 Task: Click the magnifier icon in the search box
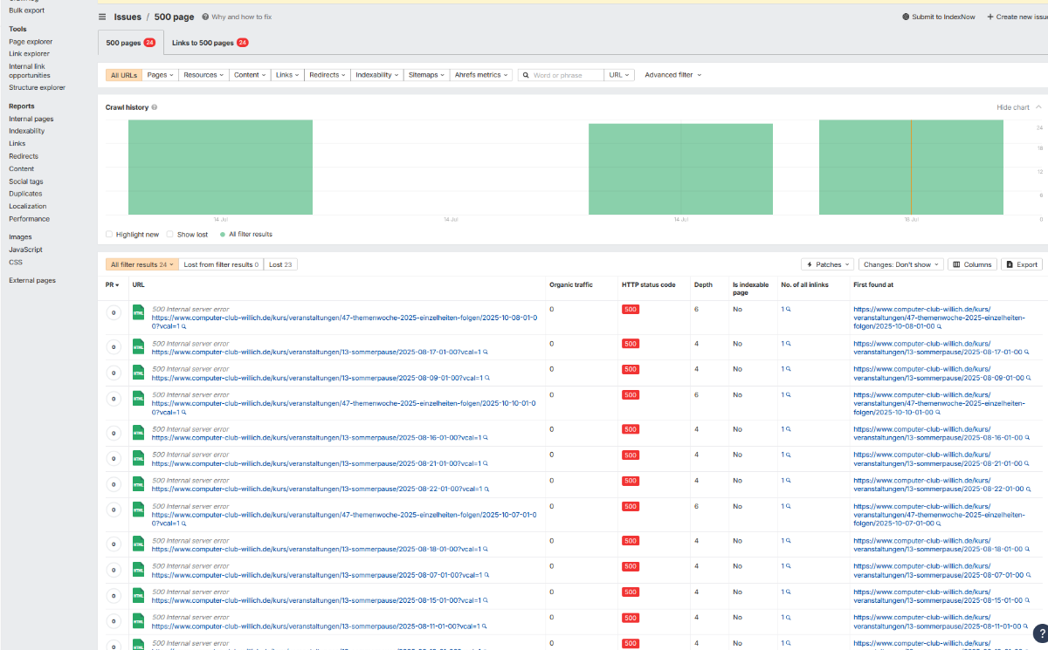pos(526,75)
